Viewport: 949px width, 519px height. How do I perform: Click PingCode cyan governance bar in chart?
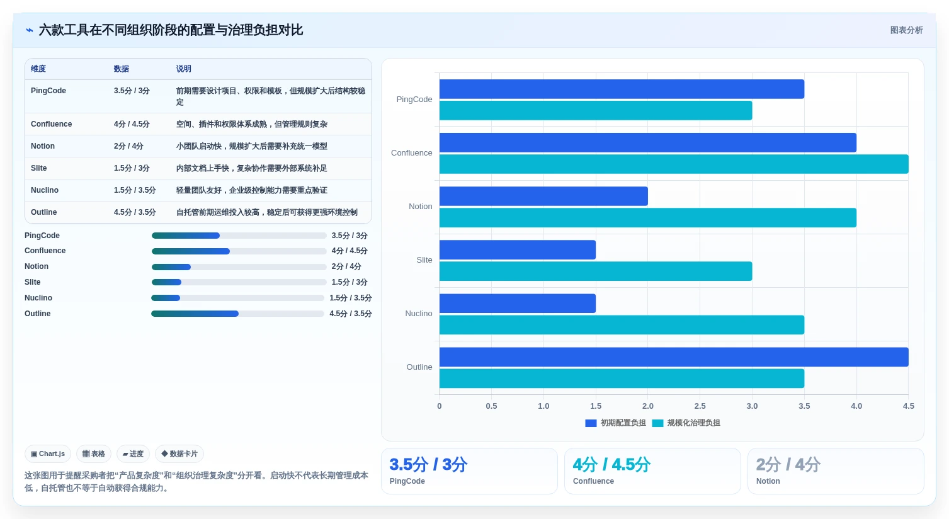596,110
